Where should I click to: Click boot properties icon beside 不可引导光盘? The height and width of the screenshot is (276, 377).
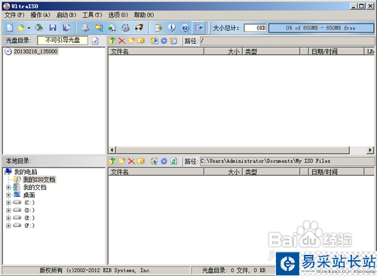[x=95, y=41]
